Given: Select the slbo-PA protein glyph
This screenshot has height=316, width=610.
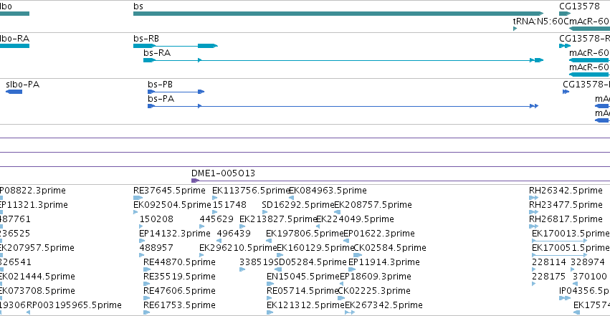Looking at the screenshot, I should click(x=14, y=92).
